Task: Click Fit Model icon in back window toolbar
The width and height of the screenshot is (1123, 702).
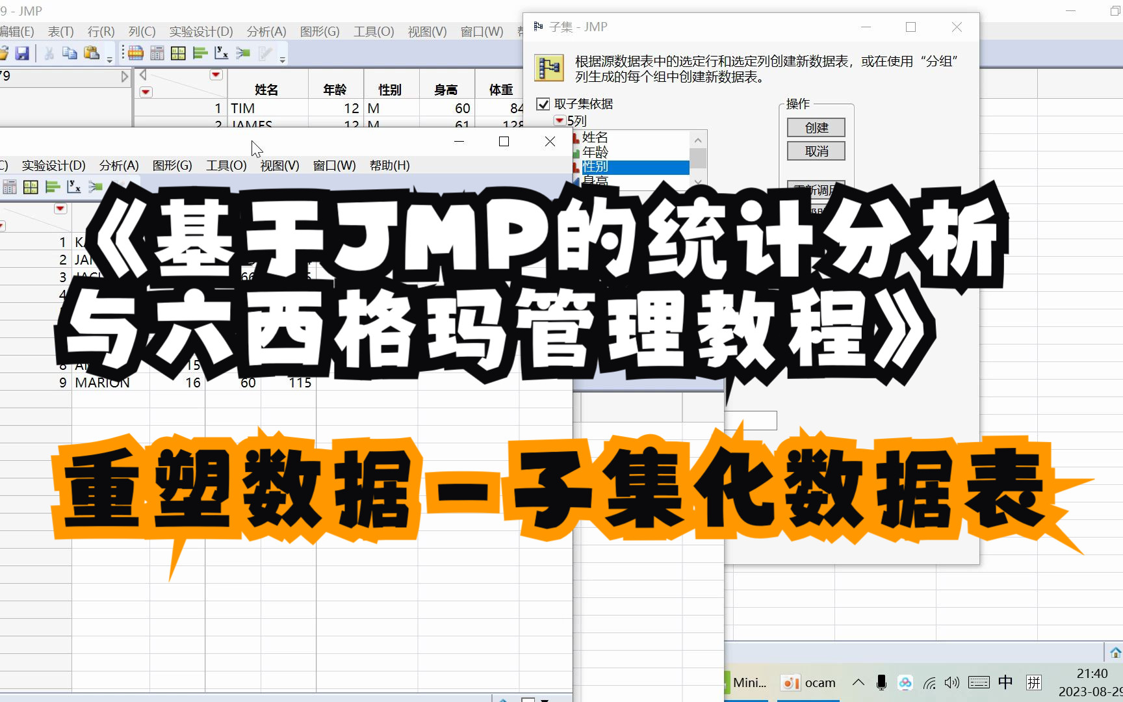Action: [x=243, y=53]
